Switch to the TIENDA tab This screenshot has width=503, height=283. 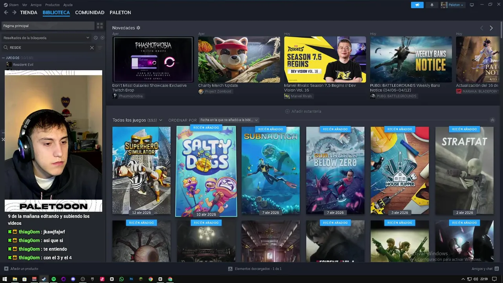point(29,13)
